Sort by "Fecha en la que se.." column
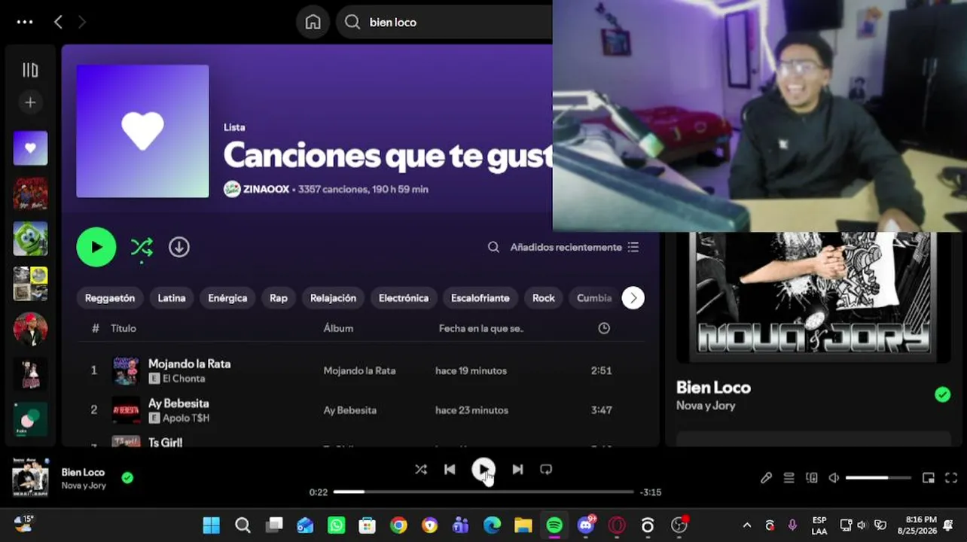Screen dimensions: 967x542 point(481,328)
